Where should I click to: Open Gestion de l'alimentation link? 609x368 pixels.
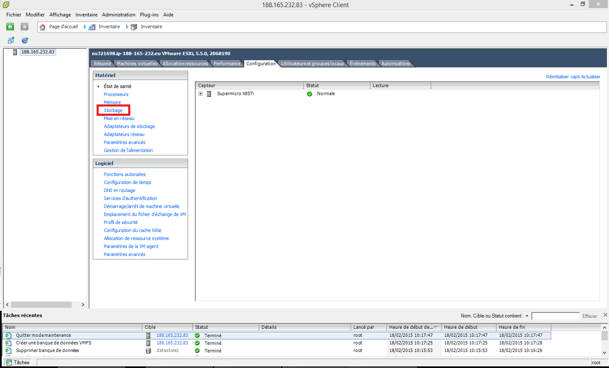(128, 150)
